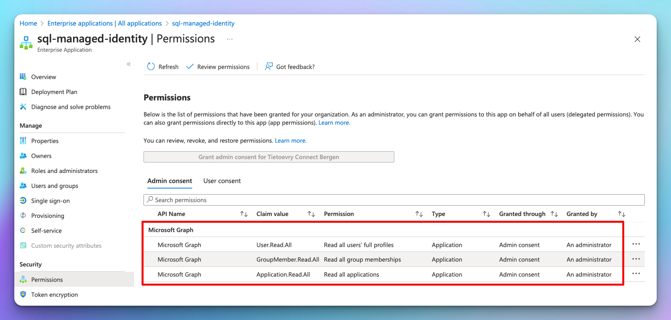Image resolution: width=671 pixels, height=320 pixels.
Task: Sort by Permission column arrows
Action: click(419, 214)
